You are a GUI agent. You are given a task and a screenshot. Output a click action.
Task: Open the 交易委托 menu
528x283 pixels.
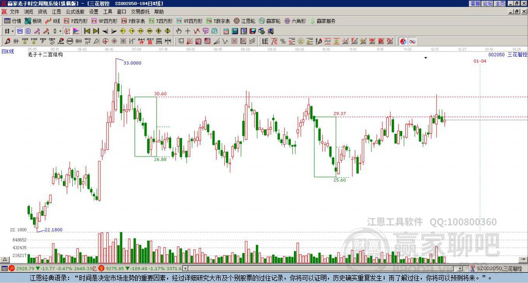pos(140,12)
